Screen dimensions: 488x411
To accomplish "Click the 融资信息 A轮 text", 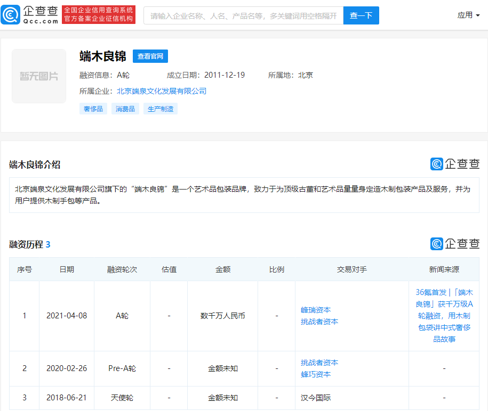I will pyautogui.click(x=105, y=75).
